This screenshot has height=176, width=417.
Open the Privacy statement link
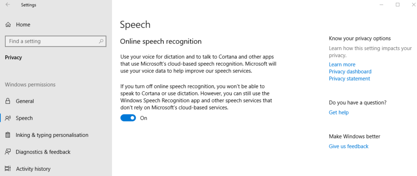pos(349,79)
